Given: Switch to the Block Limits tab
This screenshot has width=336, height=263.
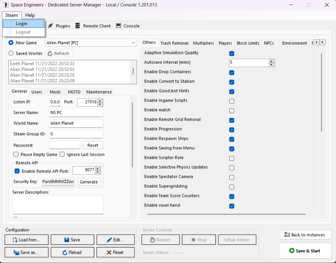Looking at the screenshot, I should coord(248,43).
